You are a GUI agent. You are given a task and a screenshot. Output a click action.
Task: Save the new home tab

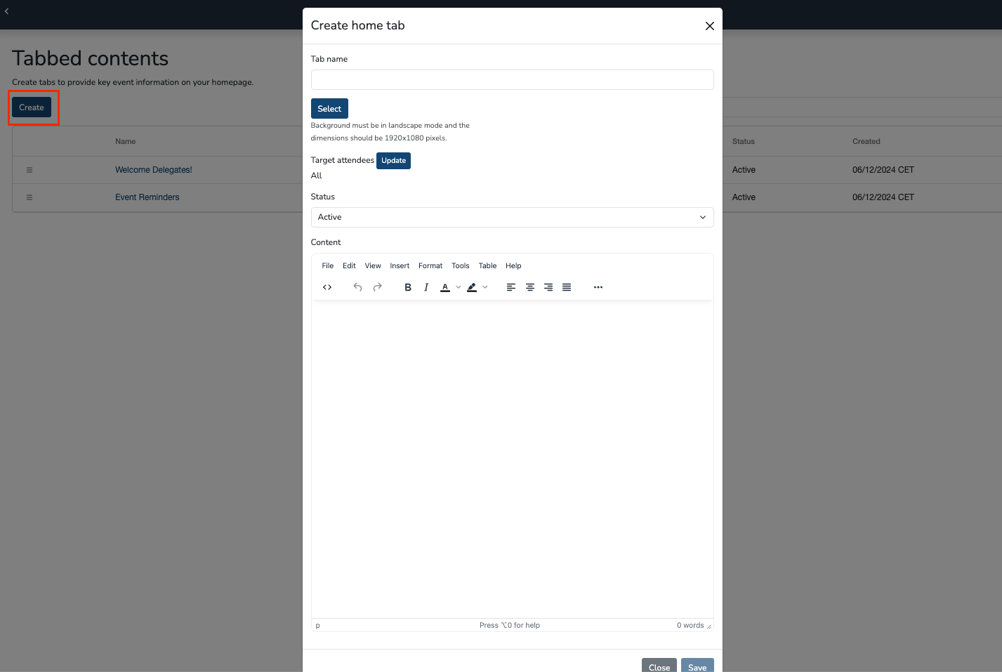(697, 666)
